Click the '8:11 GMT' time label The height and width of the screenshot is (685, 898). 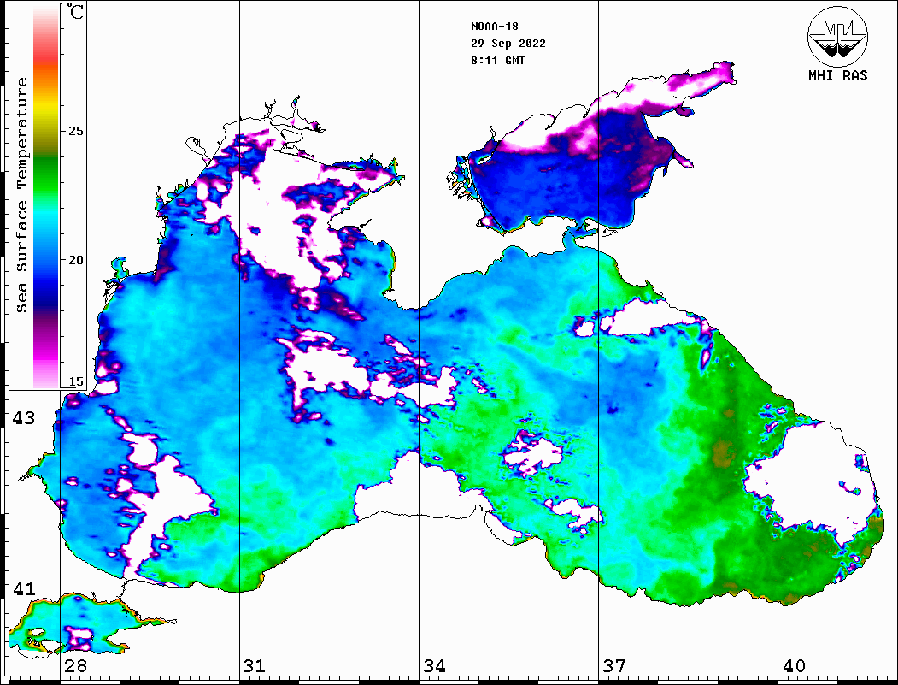(497, 60)
